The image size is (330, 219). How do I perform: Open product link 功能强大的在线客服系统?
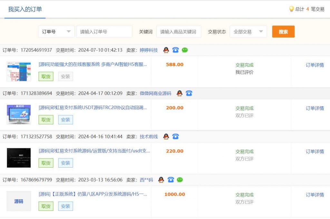click(92, 64)
